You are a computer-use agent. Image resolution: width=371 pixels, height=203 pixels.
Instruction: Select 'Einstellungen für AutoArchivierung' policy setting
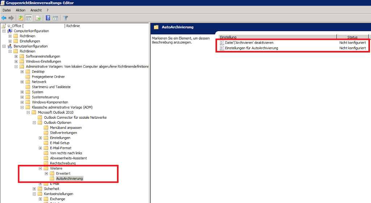(x=251, y=48)
